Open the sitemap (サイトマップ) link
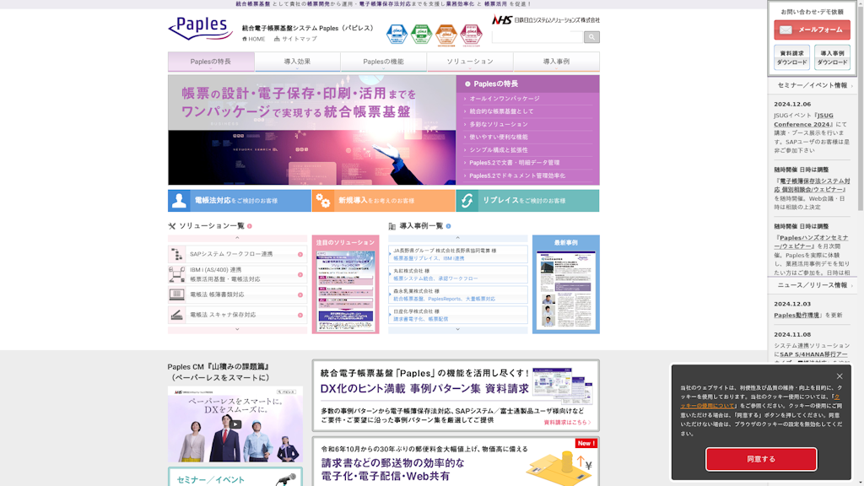 [295, 39]
